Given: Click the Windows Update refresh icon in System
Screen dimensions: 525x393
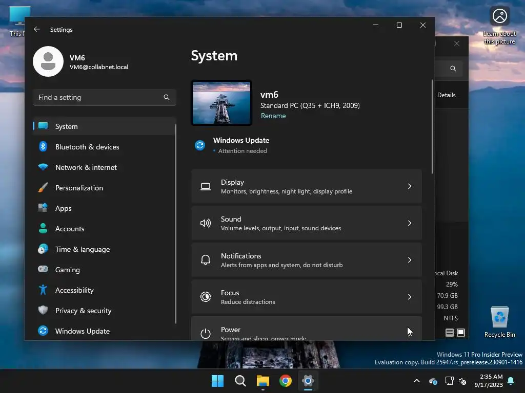Looking at the screenshot, I should 200,145.
